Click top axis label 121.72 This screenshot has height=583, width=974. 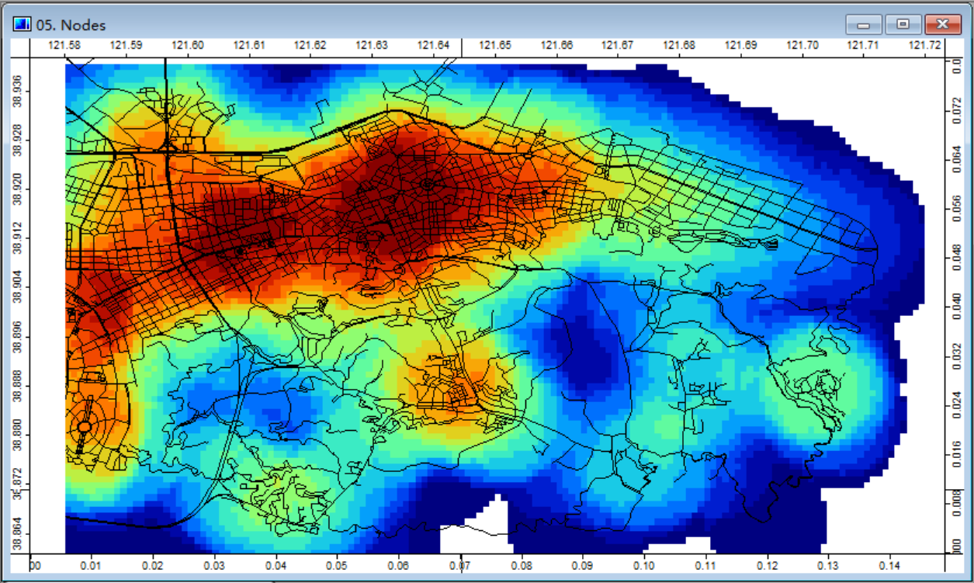925,45
